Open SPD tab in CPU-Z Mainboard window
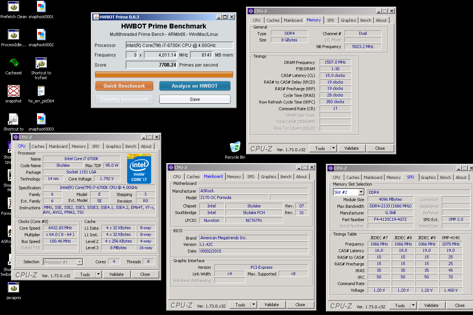 pyautogui.click(x=251, y=177)
